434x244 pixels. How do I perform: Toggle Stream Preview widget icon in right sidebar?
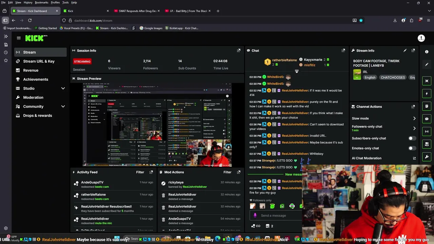[427, 81]
